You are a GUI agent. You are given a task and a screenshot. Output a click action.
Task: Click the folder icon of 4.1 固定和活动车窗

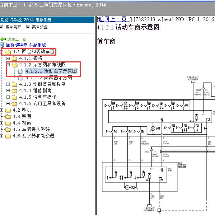point(8,52)
